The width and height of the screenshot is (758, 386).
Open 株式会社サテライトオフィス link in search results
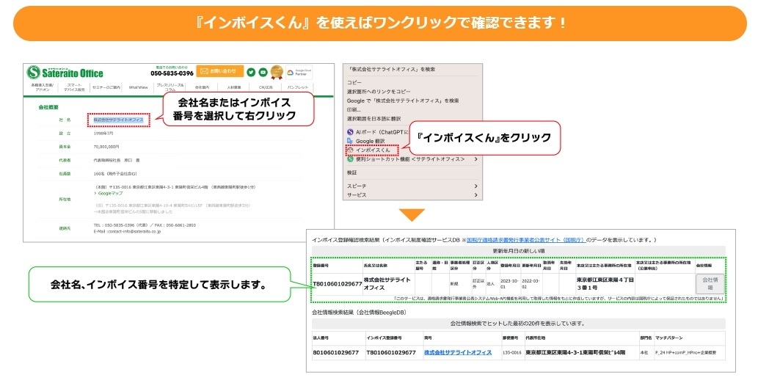[457, 353]
